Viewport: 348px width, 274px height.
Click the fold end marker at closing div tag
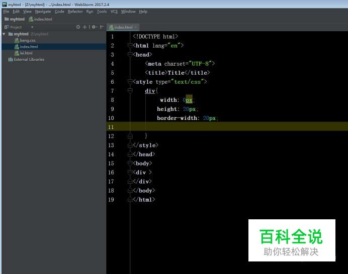pos(130,182)
